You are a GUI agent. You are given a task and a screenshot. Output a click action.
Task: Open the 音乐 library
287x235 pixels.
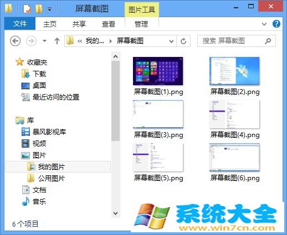point(39,201)
